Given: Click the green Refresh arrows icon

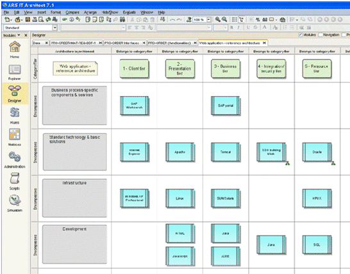Looking at the screenshot, I should [x=48, y=20].
